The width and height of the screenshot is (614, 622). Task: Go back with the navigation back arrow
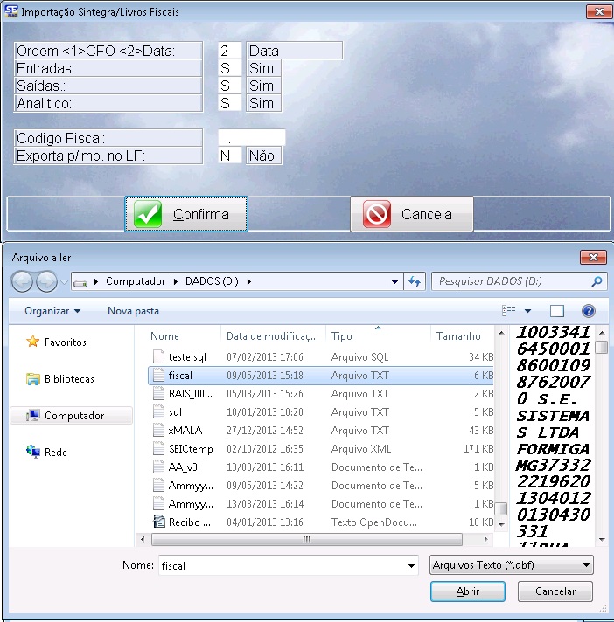(x=22, y=281)
